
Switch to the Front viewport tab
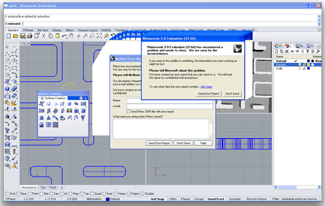pos(53,188)
